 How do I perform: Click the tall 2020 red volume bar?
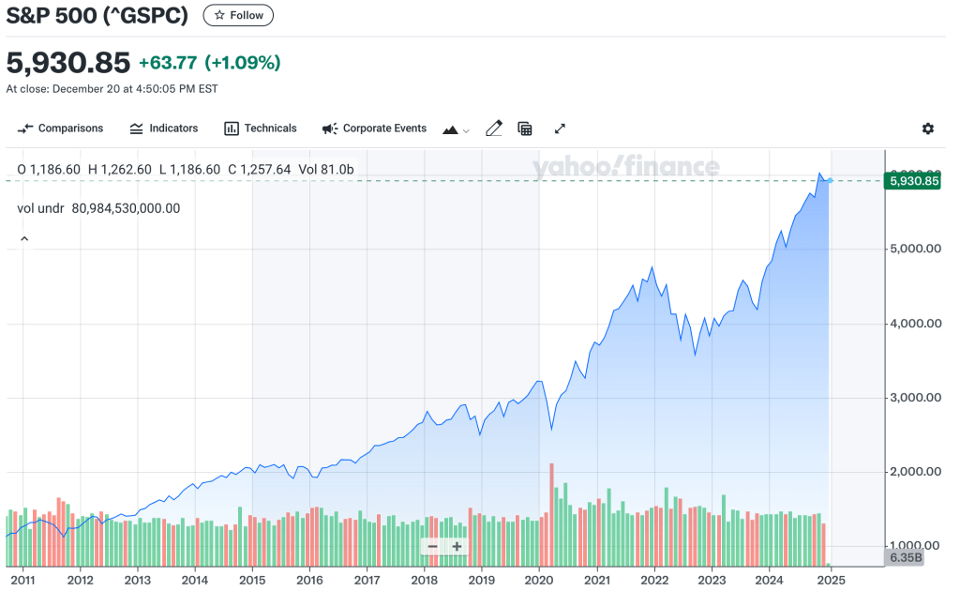(x=551, y=511)
